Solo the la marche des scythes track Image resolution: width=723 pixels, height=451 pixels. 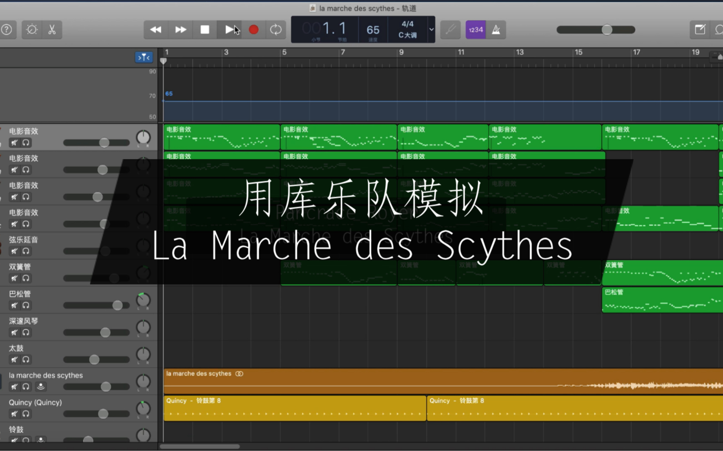[x=26, y=387]
